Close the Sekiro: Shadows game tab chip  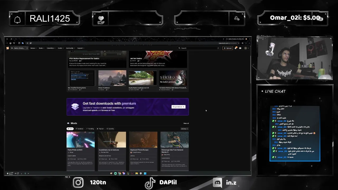27,48
